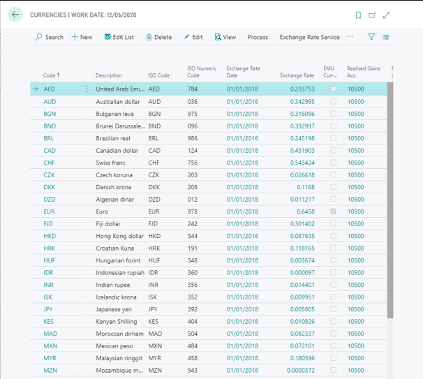This screenshot has height=379, width=423.
Task: Open the EUR currency code link
Action: 49,211
